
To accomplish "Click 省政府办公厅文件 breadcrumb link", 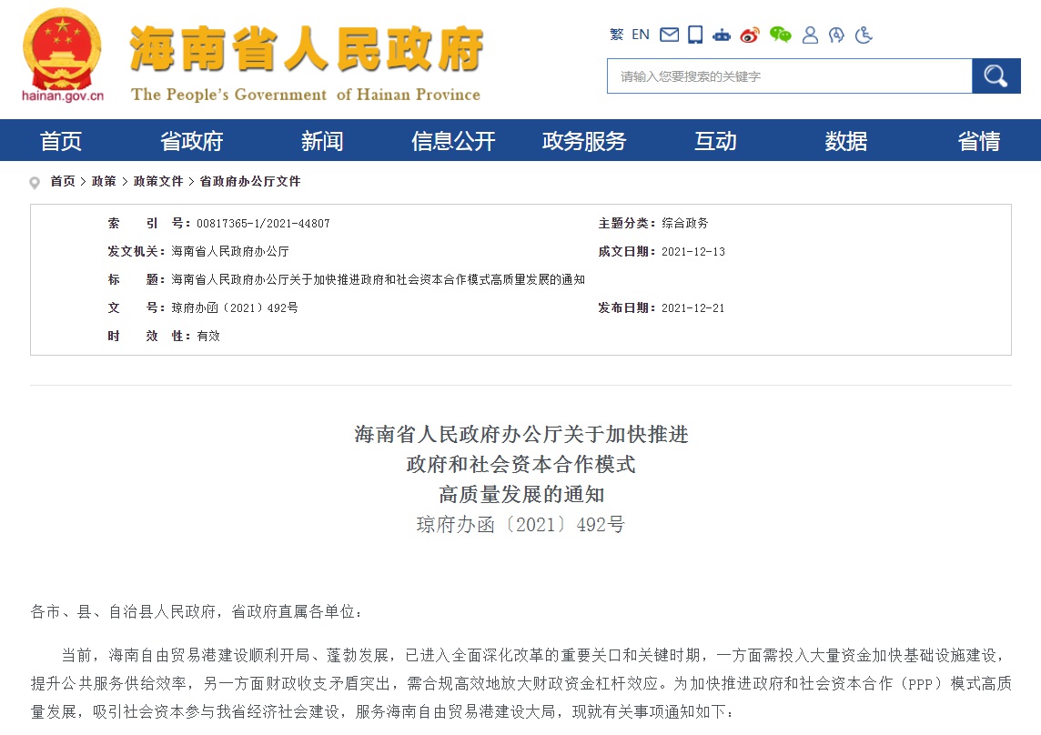I will pos(249,182).
